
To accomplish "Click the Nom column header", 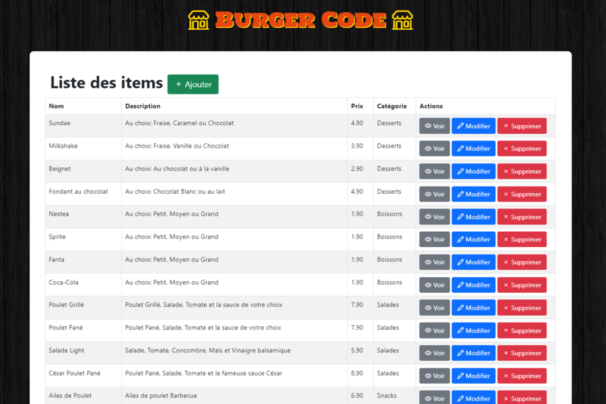I will tap(56, 106).
